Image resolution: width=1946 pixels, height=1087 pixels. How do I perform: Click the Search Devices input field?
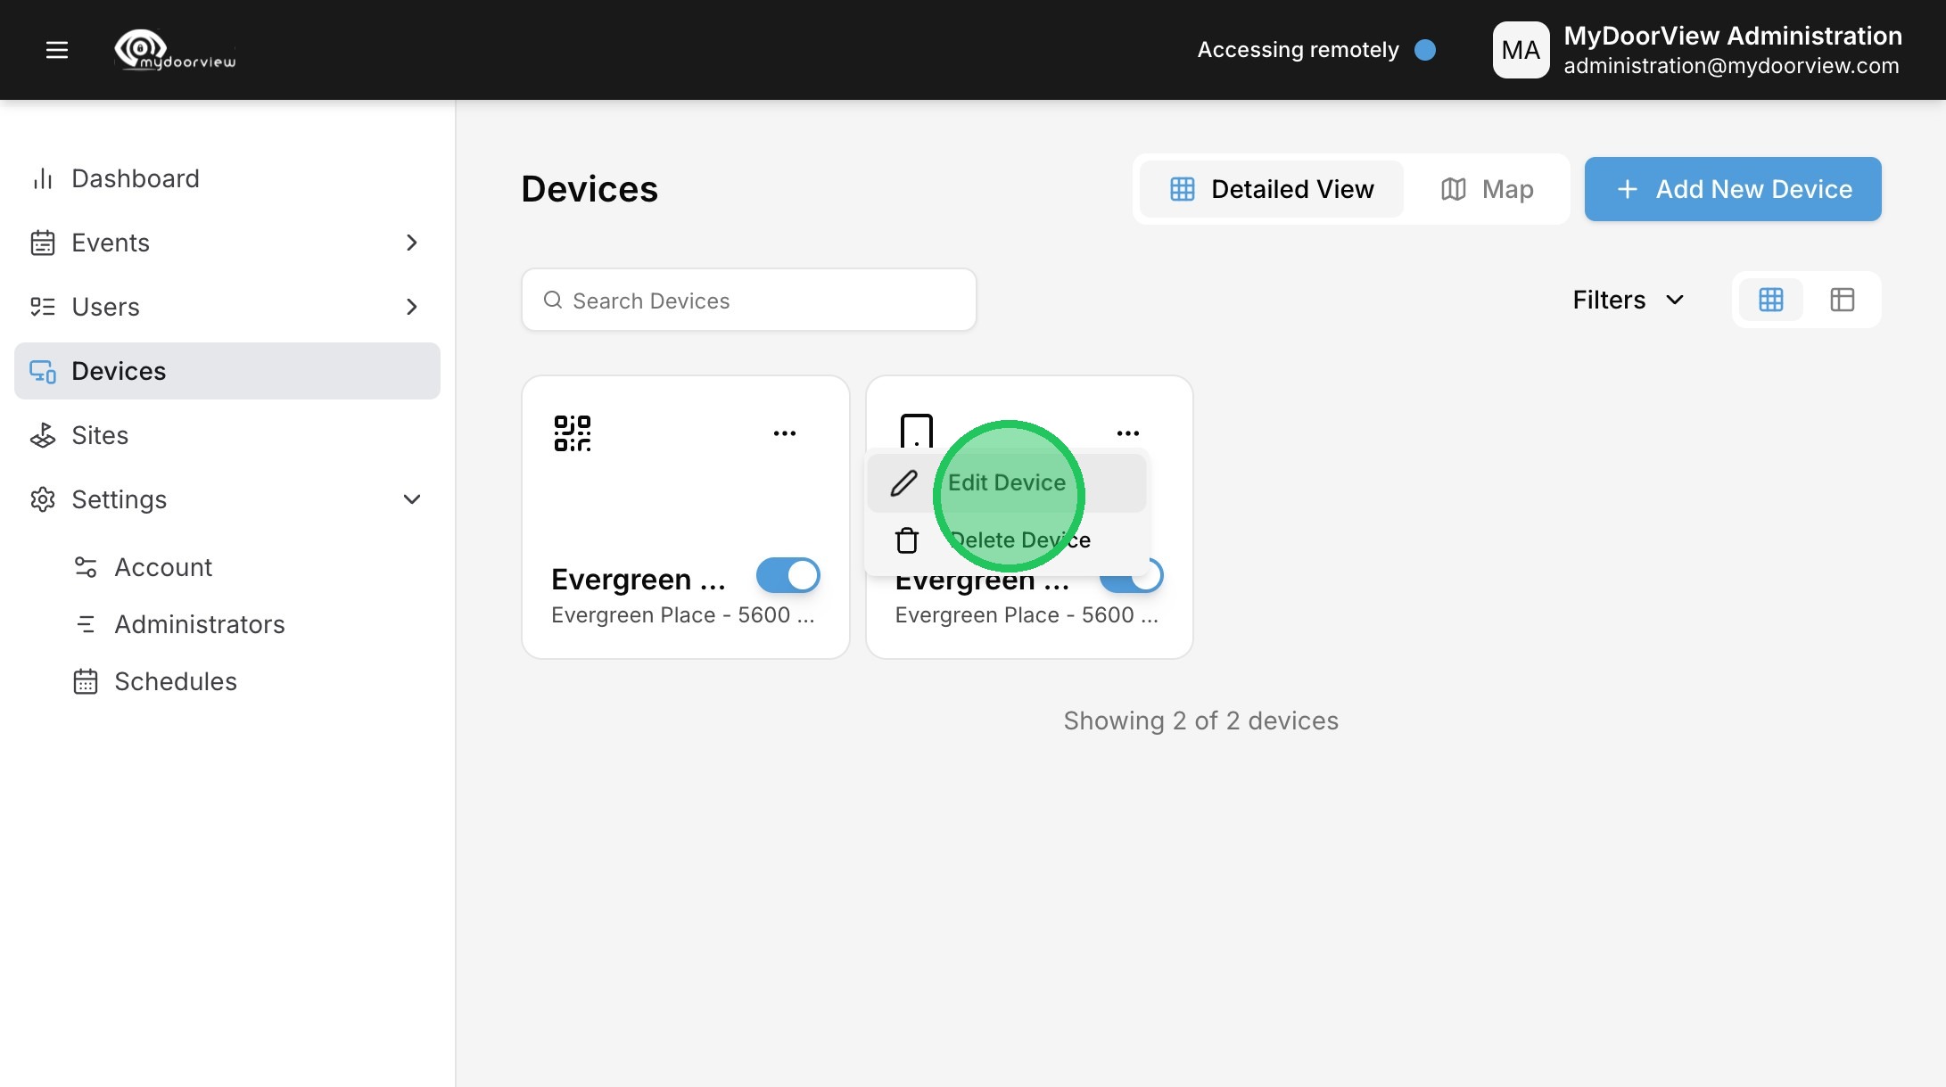[749, 301]
